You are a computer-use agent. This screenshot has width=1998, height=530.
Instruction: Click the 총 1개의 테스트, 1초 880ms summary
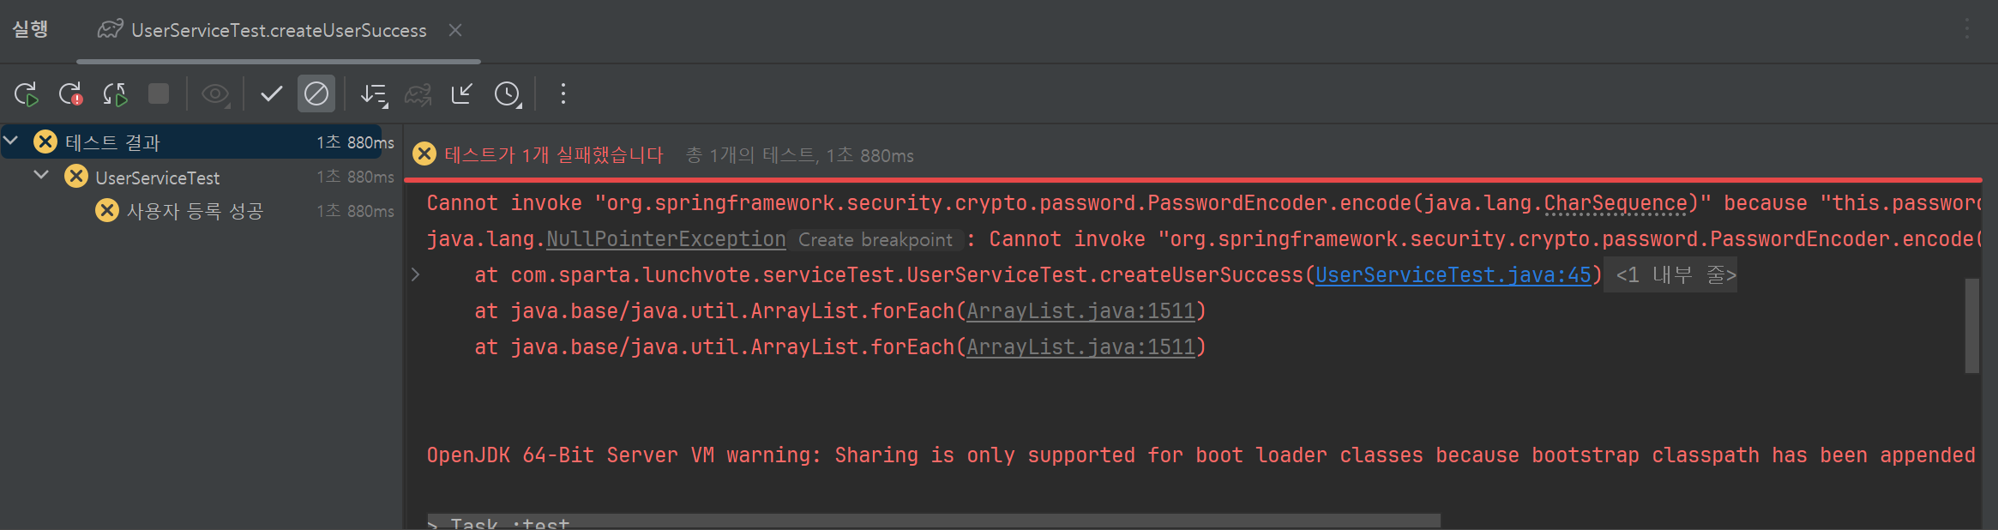pos(800,155)
